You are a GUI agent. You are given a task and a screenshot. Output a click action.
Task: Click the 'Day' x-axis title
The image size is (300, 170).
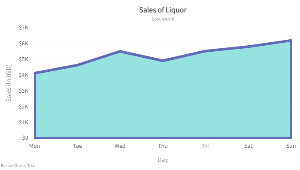pyautogui.click(x=163, y=160)
